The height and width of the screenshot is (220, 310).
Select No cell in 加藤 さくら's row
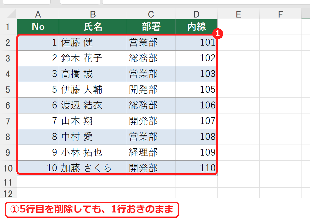tap(38, 168)
